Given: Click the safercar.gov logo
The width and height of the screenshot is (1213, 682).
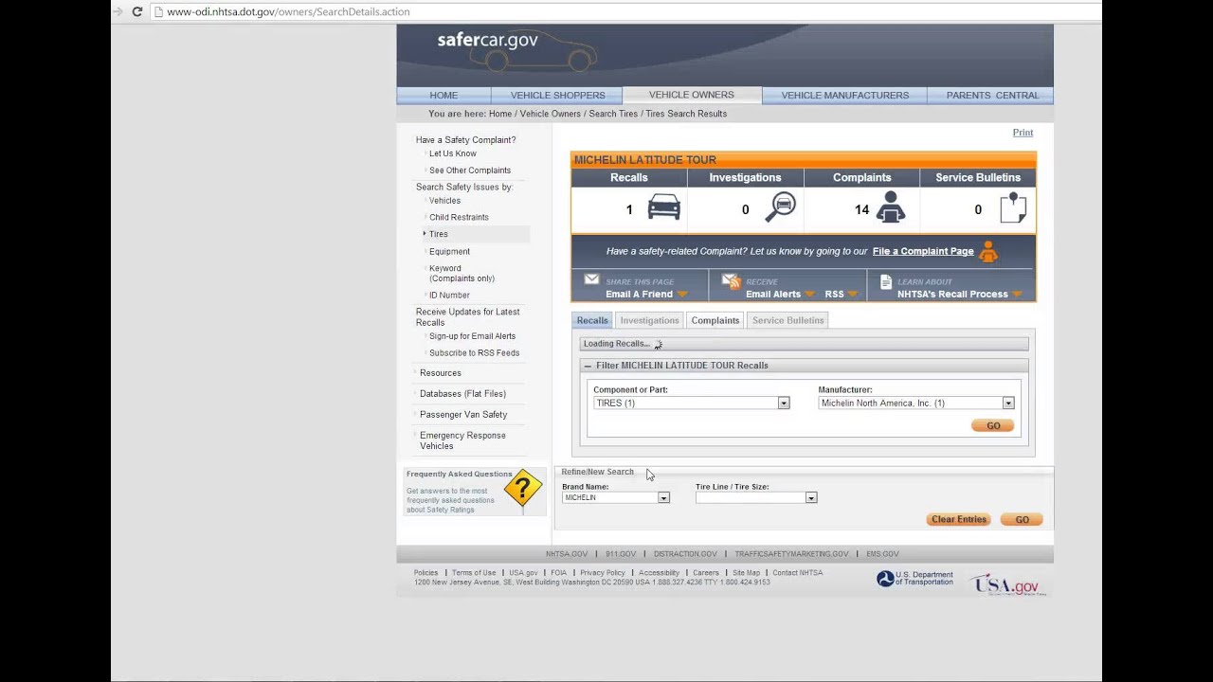Looking at the screenshot, I should (487, 40).
